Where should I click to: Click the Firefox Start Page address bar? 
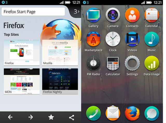[x=33, y=11]
